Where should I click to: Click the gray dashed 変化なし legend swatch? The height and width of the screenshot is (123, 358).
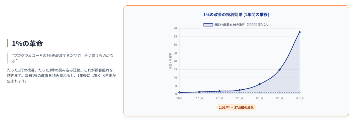[x=252, y=25]
